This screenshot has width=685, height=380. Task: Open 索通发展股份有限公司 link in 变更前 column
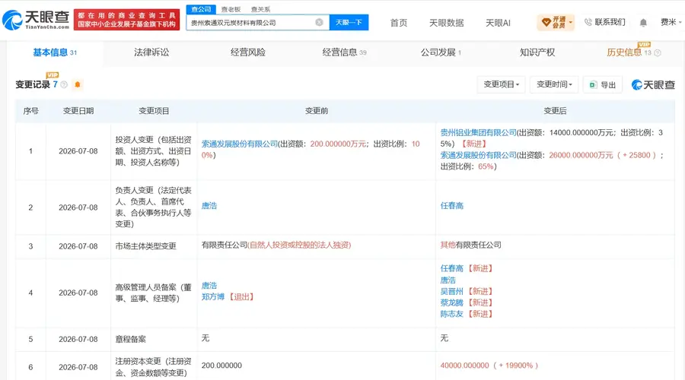[x=240, y=144]
